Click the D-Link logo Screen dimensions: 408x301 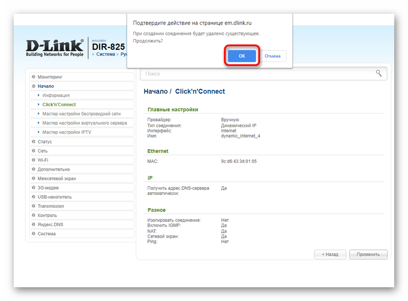coord(55,48)
